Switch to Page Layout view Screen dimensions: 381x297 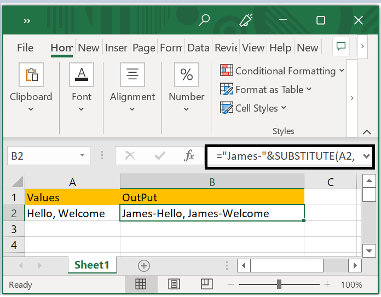[x=174, y=284]
